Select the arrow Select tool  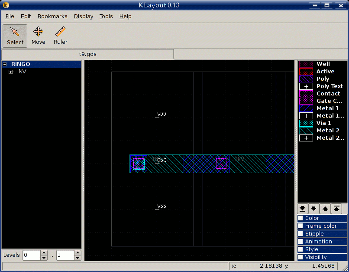pos(15,36)
